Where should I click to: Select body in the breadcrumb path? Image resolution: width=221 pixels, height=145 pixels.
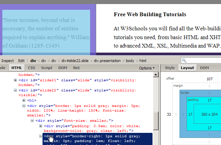pyautogui.click(x=130, y=61)
